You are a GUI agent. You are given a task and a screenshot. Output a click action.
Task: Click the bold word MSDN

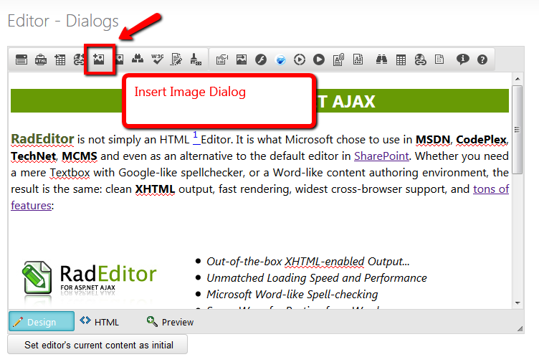[x=433, y=140]
